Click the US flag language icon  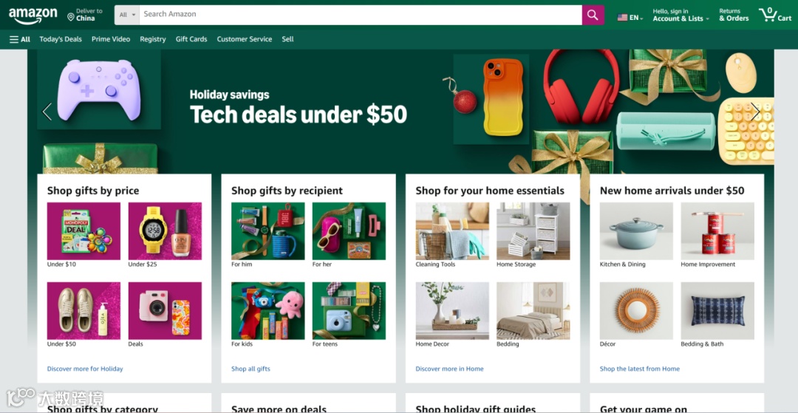(x=622, y=17)
